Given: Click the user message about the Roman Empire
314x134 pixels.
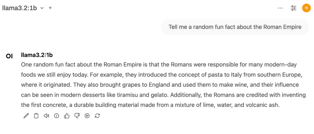Looking at the screenshot, I should click(235, 27).
